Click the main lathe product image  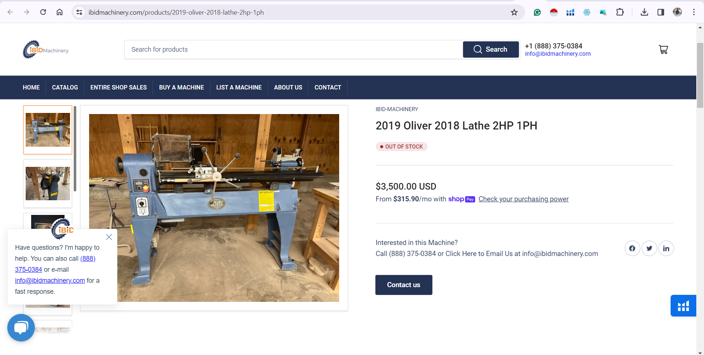[214, 208]
